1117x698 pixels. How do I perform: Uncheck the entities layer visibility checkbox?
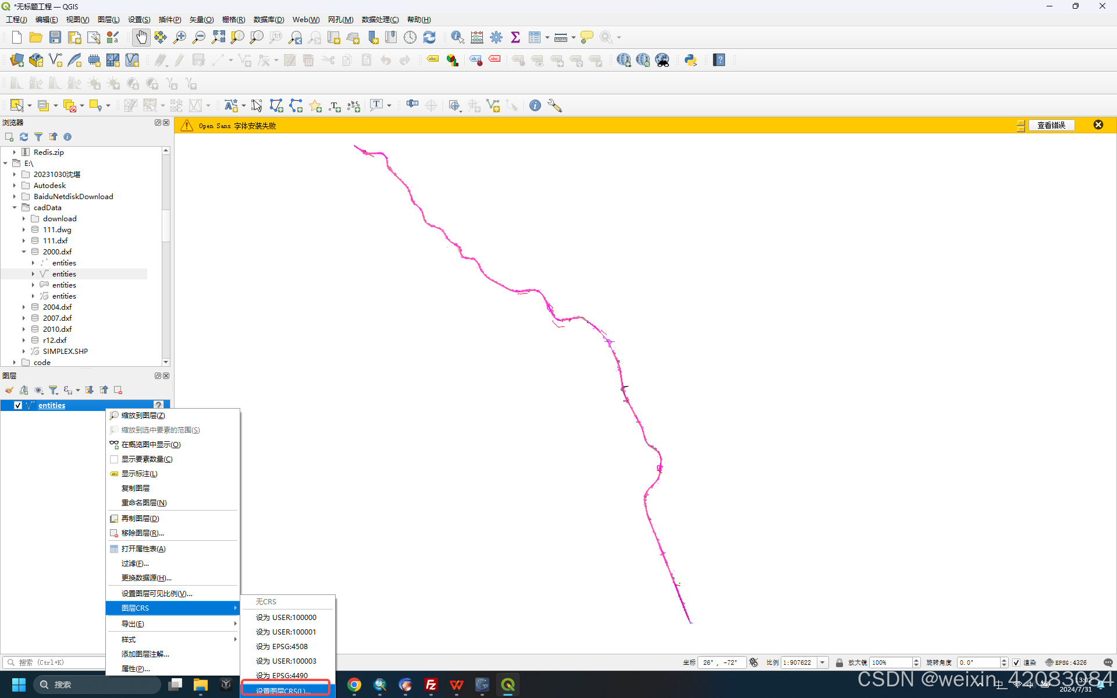click(x=18, y=405)
